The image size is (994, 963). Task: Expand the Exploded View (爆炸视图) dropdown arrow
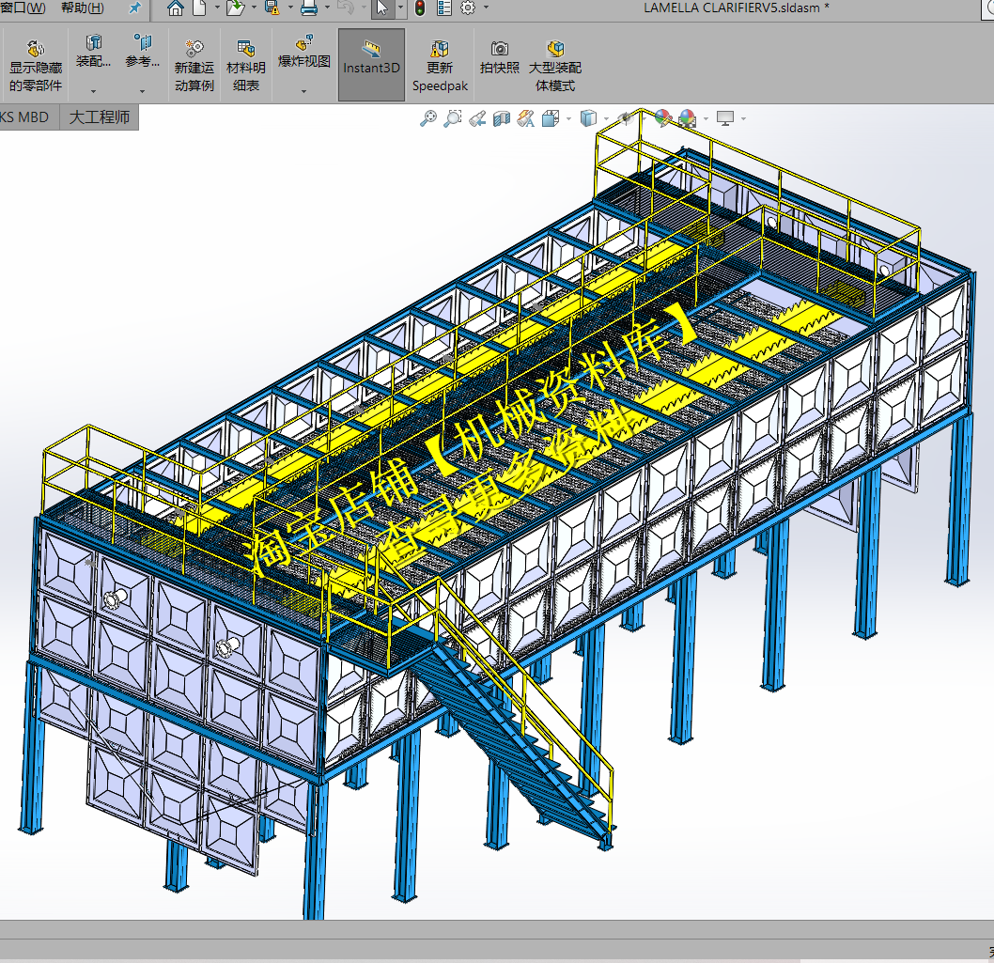[x=303, y=91]
